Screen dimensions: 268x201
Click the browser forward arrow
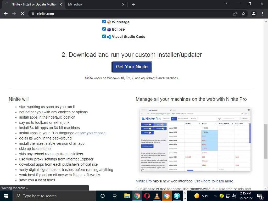tap(14, 14)
